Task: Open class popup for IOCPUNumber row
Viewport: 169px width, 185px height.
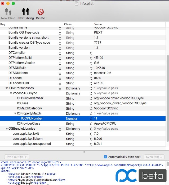Action: click(x=91, y=119)
